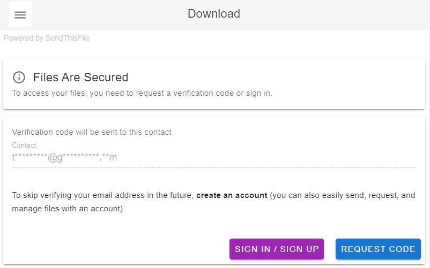Screen dimensions: 430x268
Task: Click empty header bar right of Download
Action: point(332,14)
